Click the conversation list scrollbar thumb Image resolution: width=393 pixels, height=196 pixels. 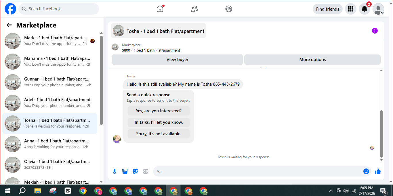coord(101,80)
